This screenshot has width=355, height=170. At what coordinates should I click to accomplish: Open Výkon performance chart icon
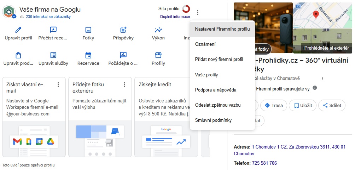158,30
